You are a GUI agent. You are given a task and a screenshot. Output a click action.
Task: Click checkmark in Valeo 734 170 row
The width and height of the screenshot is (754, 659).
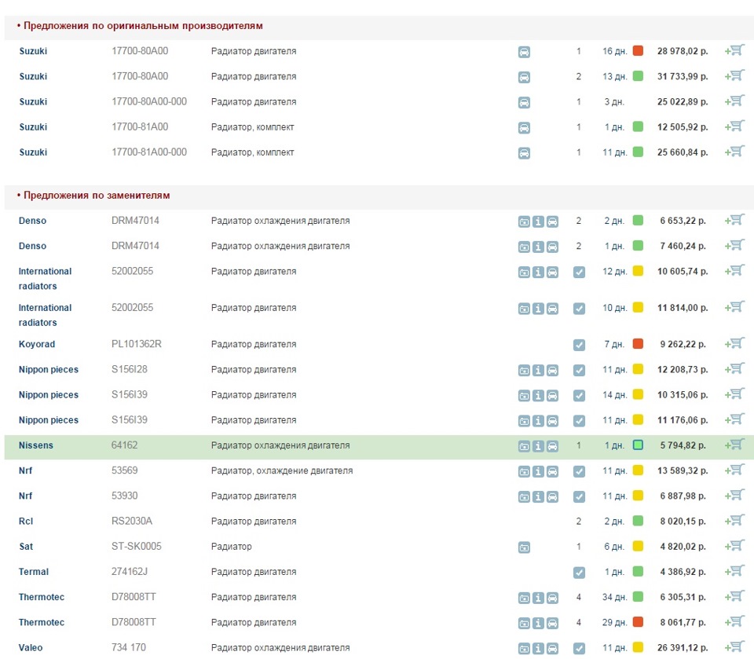click(580, 648)
